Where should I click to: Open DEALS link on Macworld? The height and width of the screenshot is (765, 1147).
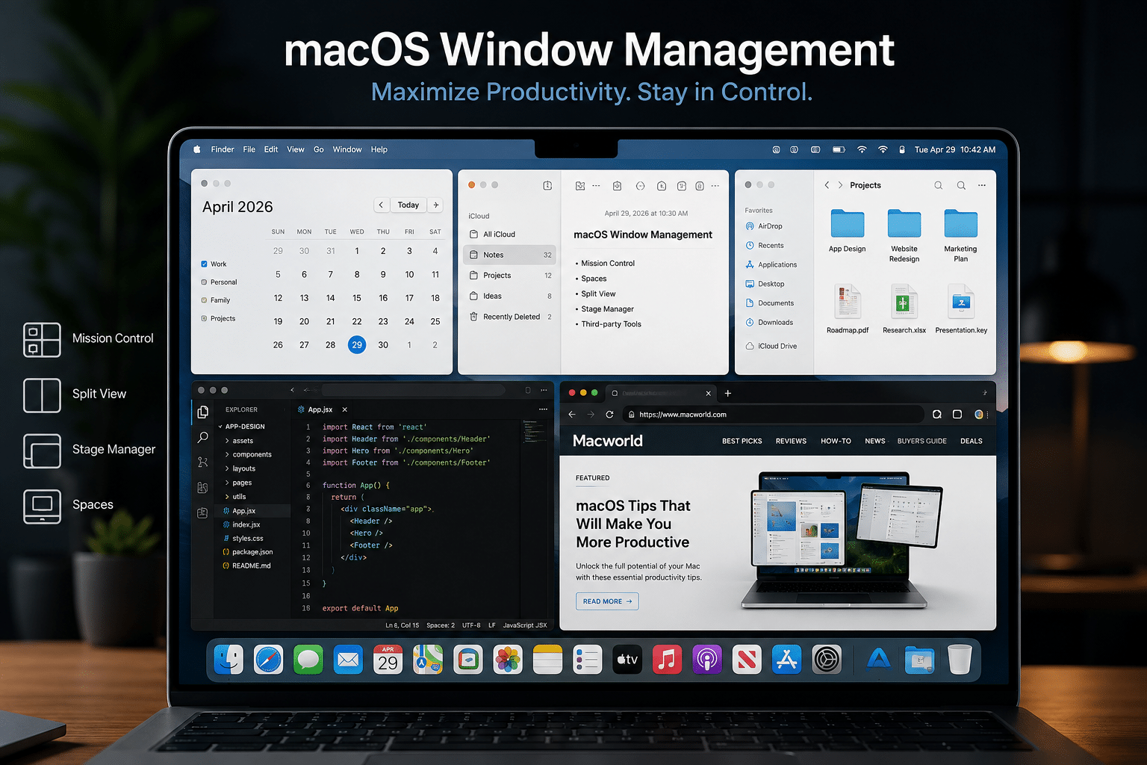pos(972,441)
